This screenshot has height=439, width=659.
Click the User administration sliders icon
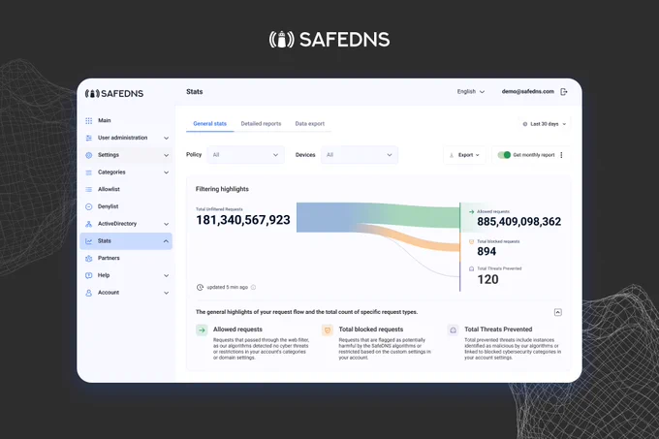tap(89, 138)
